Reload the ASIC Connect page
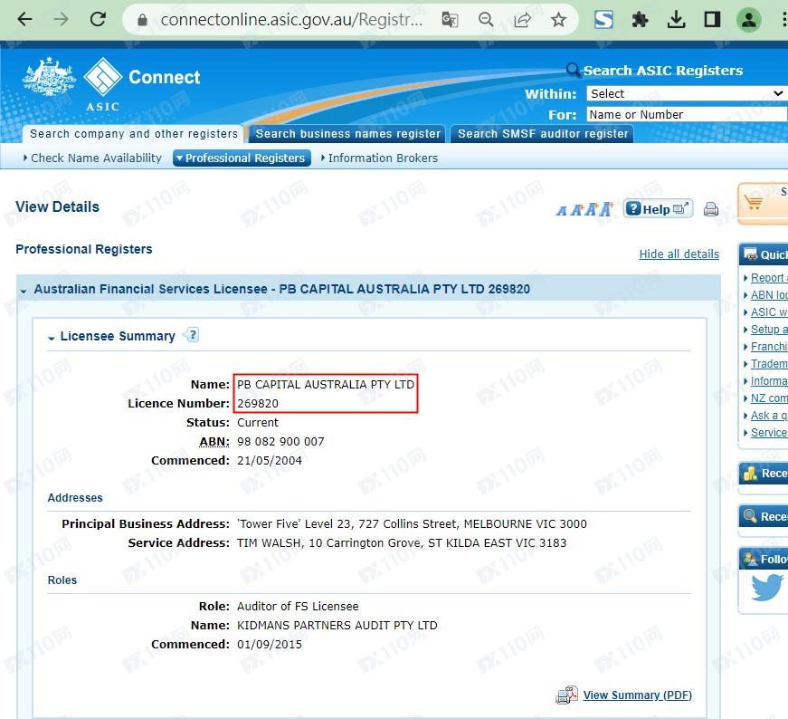Viewport: 788px width, 719px height. tap(98, 20)
